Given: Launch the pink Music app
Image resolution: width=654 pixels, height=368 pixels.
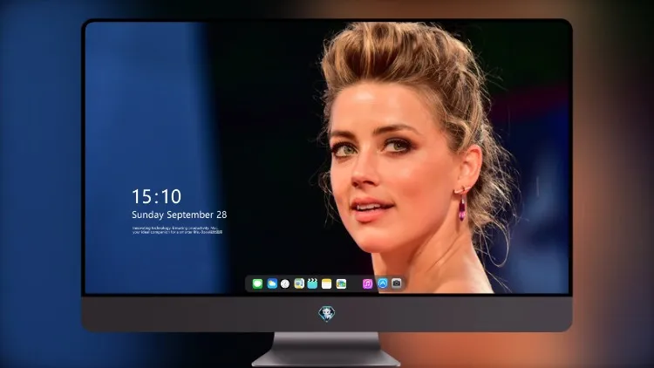Looking at the screenshot, I should tap(367, 283).
